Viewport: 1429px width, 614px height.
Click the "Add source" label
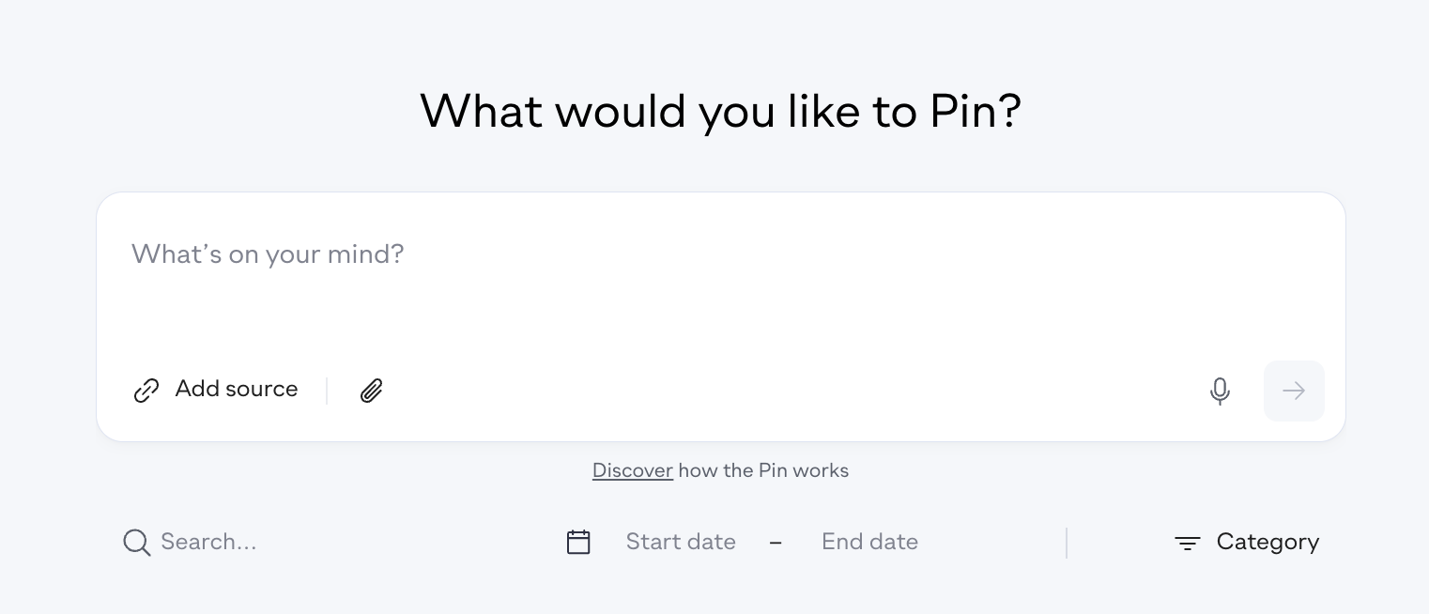tap(237, 389)
